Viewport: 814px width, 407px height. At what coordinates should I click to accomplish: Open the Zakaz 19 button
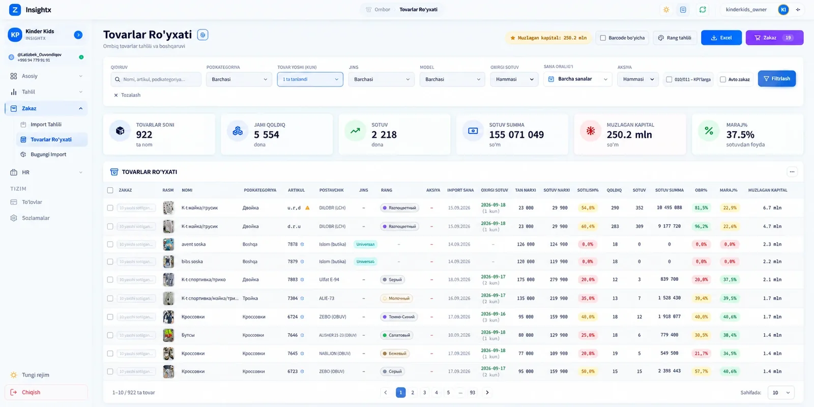point(774,38)
